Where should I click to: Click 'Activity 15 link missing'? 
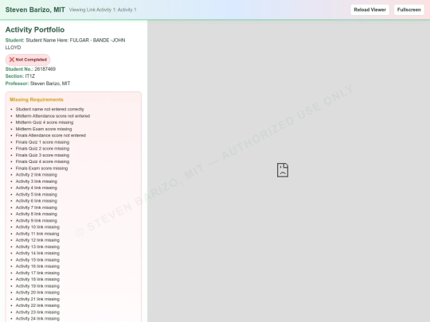pyautogui.click(x=37, y=260)
